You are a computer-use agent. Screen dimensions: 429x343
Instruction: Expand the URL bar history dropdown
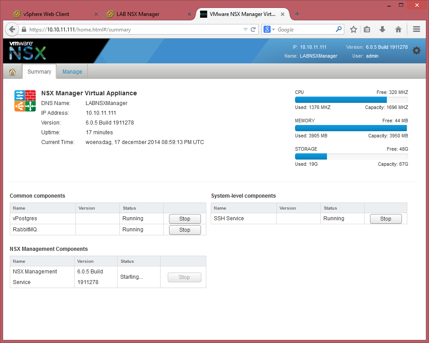[x=245, y=30]
